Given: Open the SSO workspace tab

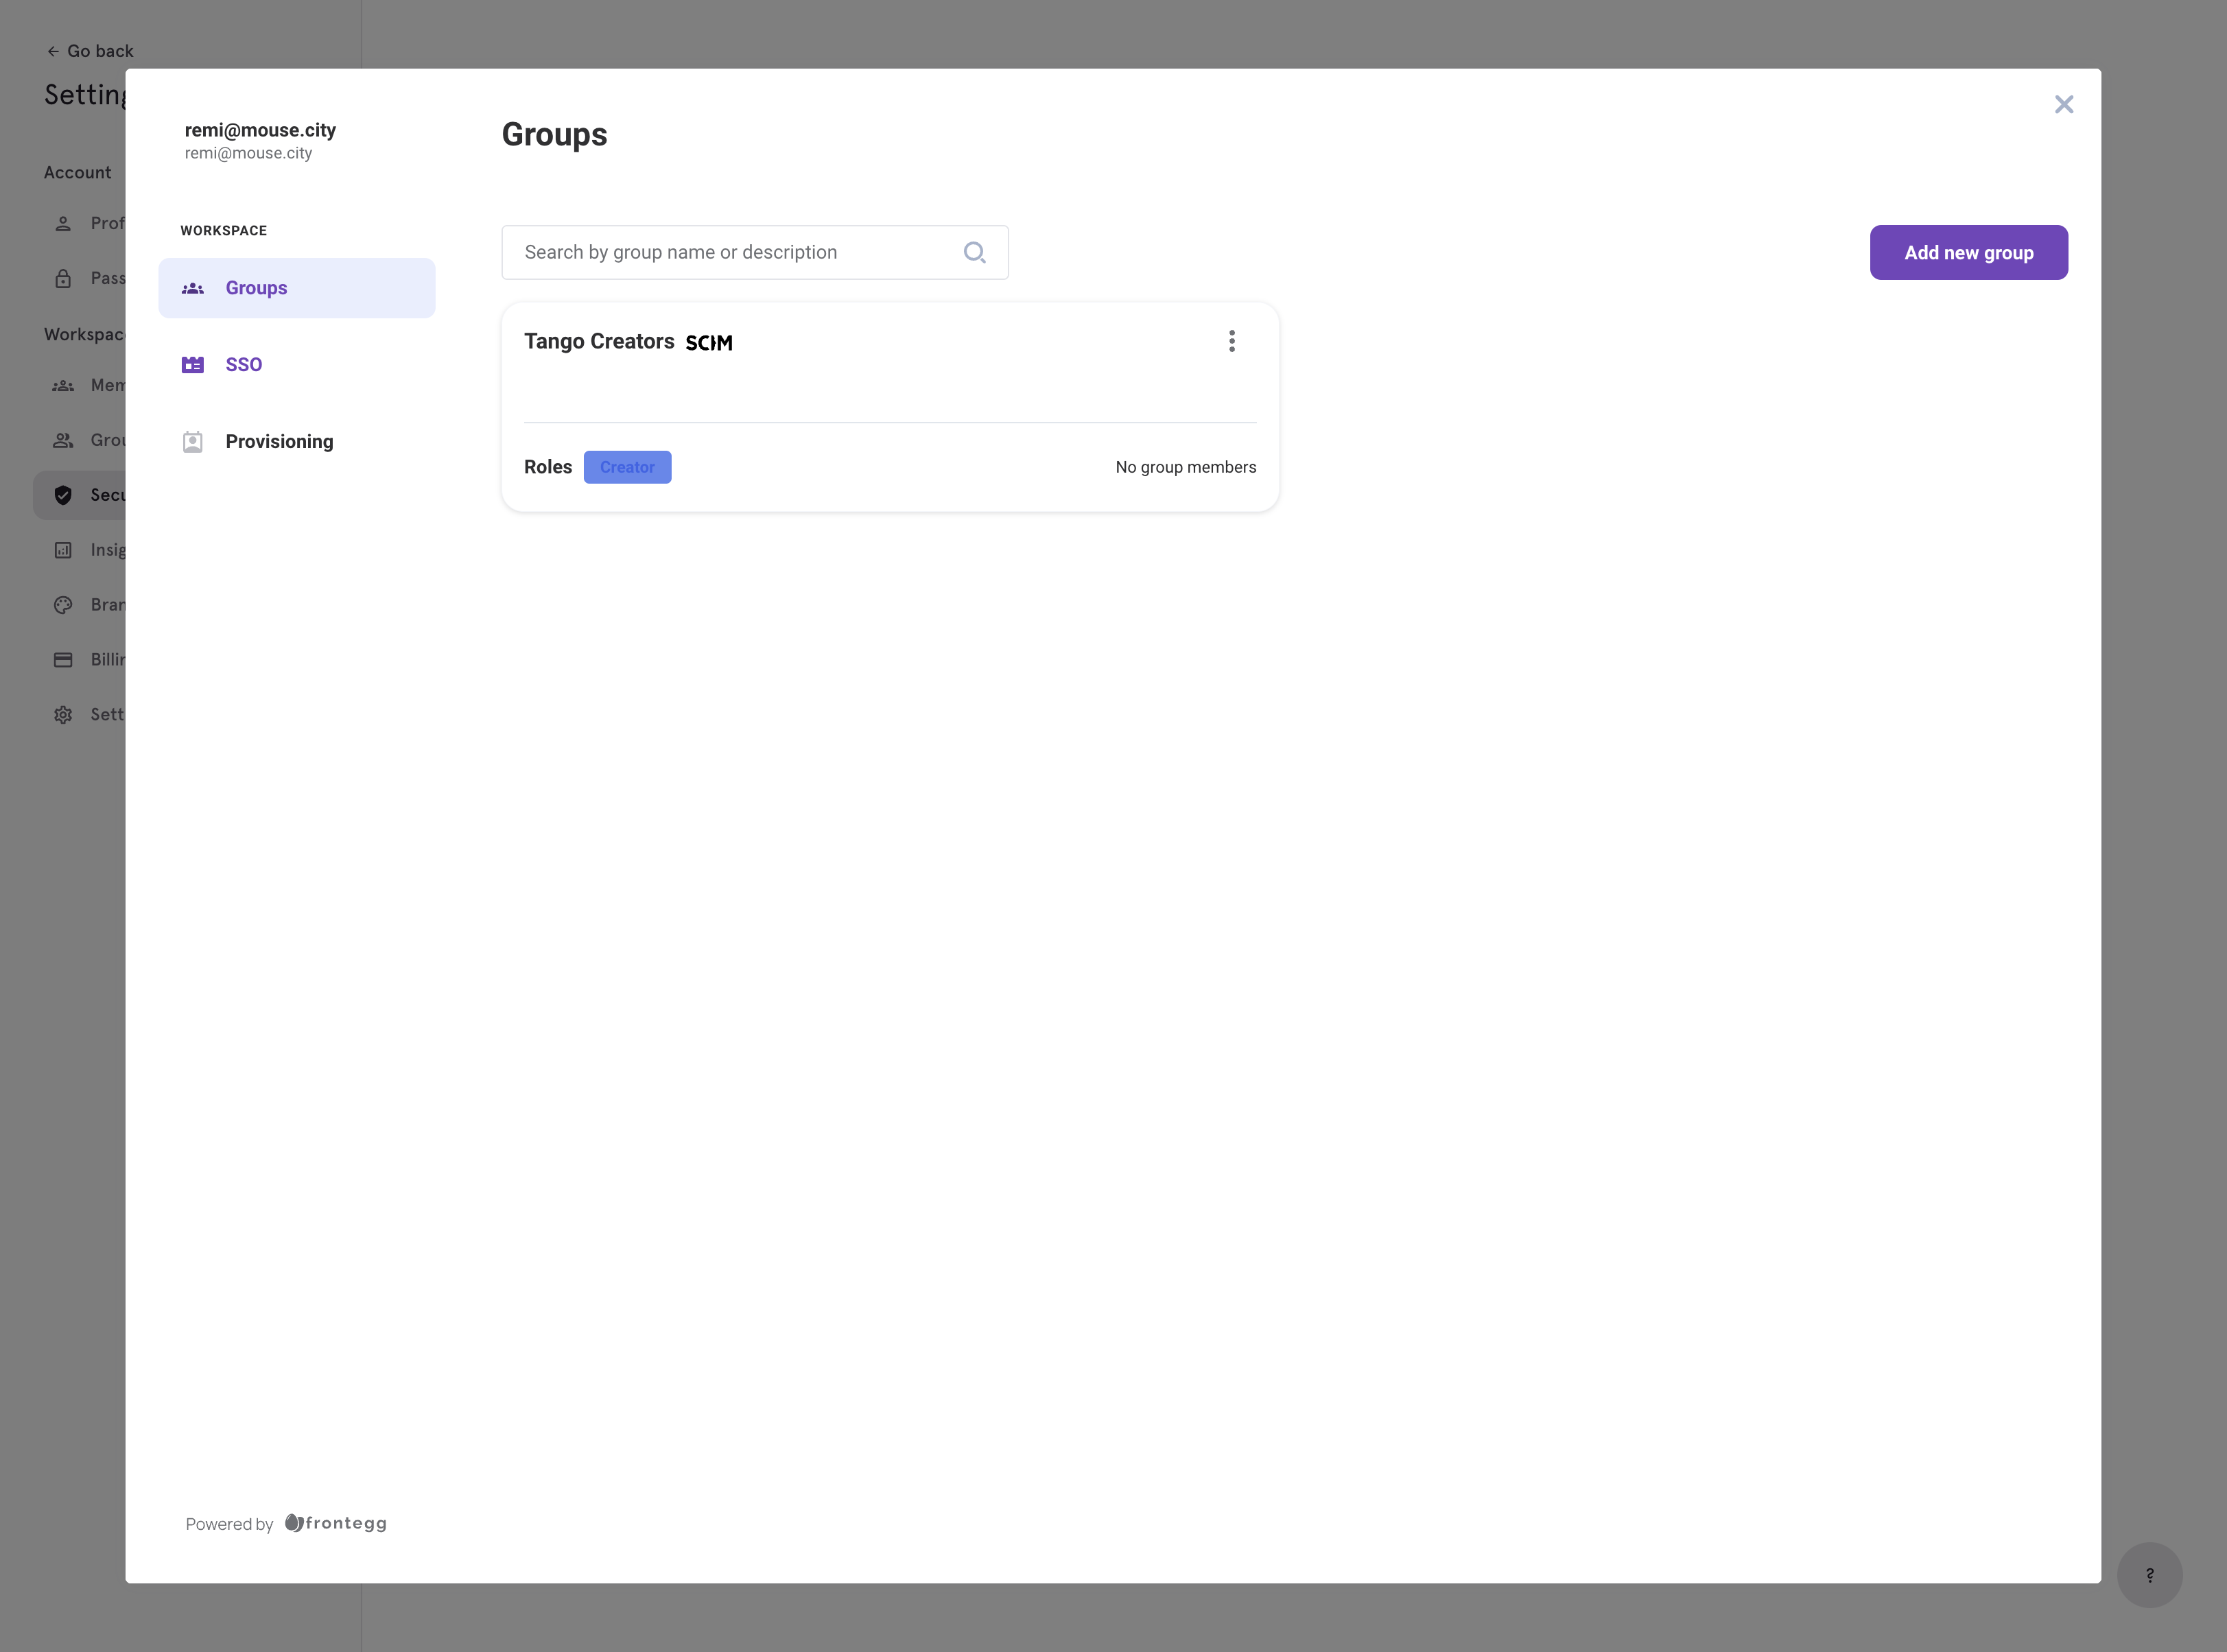Looking at the screenshot, I should point(297,365).
